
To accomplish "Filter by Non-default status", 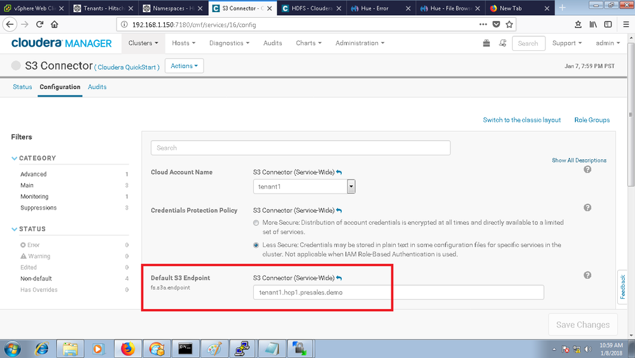I will 36,278.
